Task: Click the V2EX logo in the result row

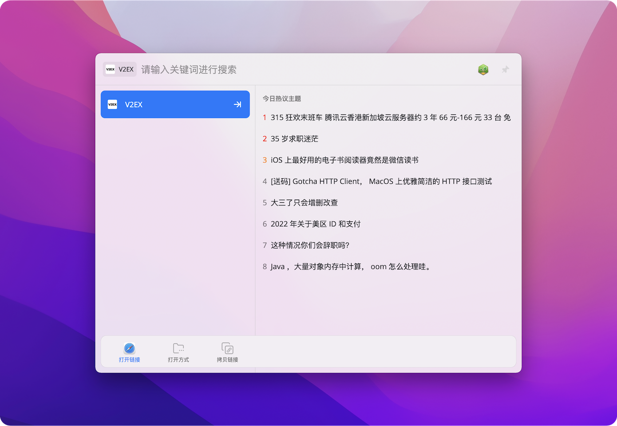Action: pyautogui.click(x=113, y=104)
